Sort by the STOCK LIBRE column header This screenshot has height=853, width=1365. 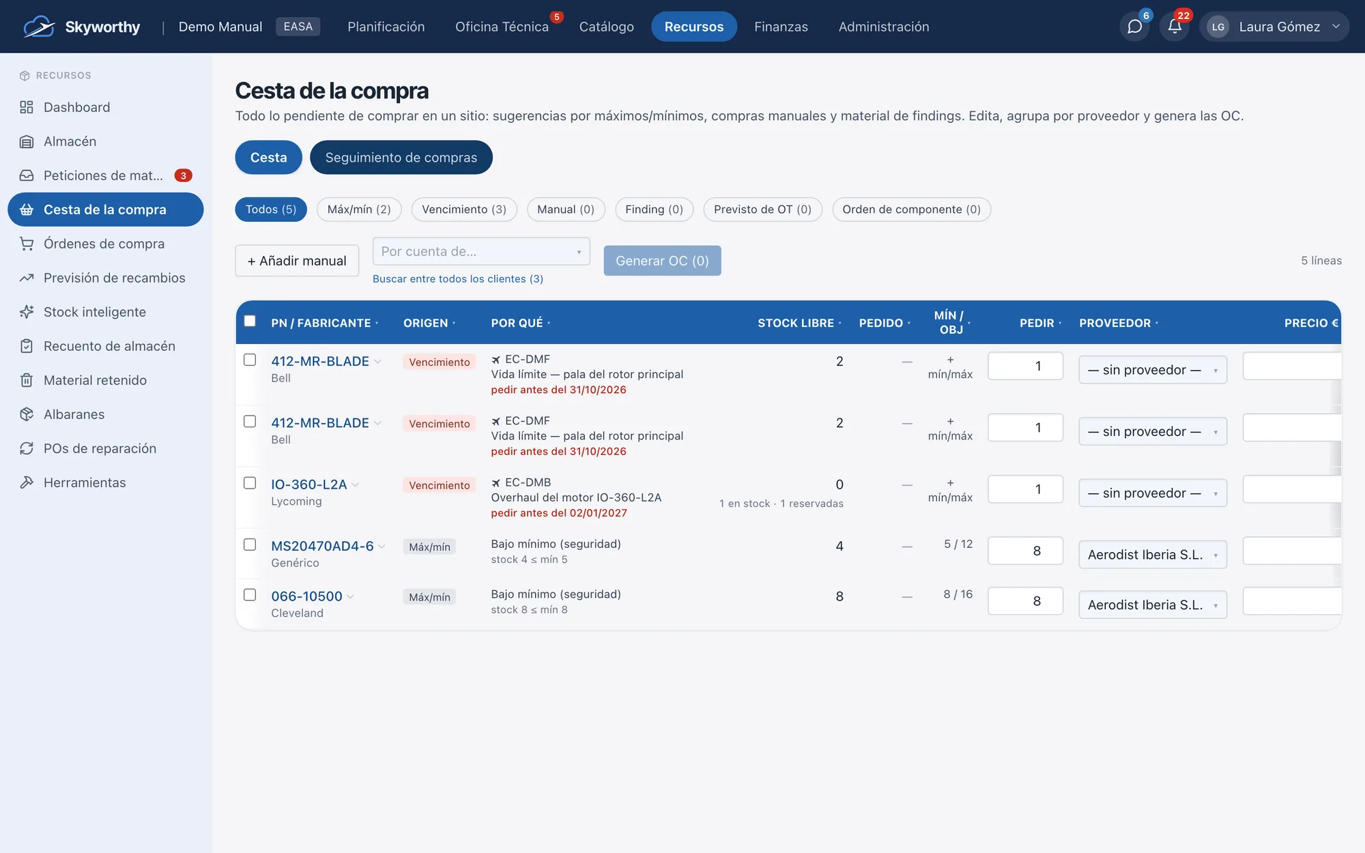click(799, 323)
